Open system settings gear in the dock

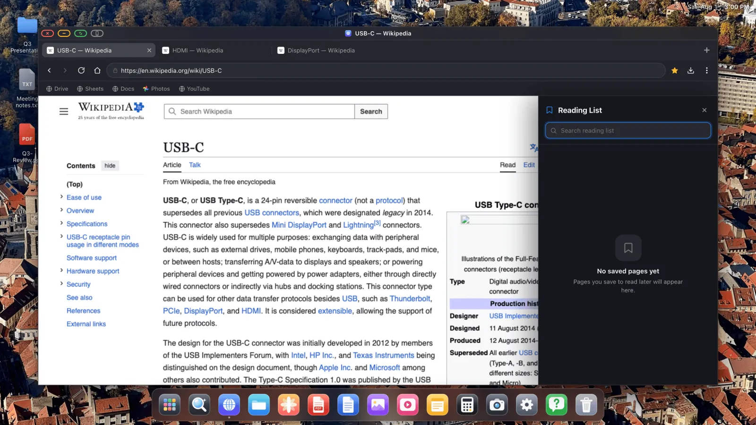tap(527, 405)
